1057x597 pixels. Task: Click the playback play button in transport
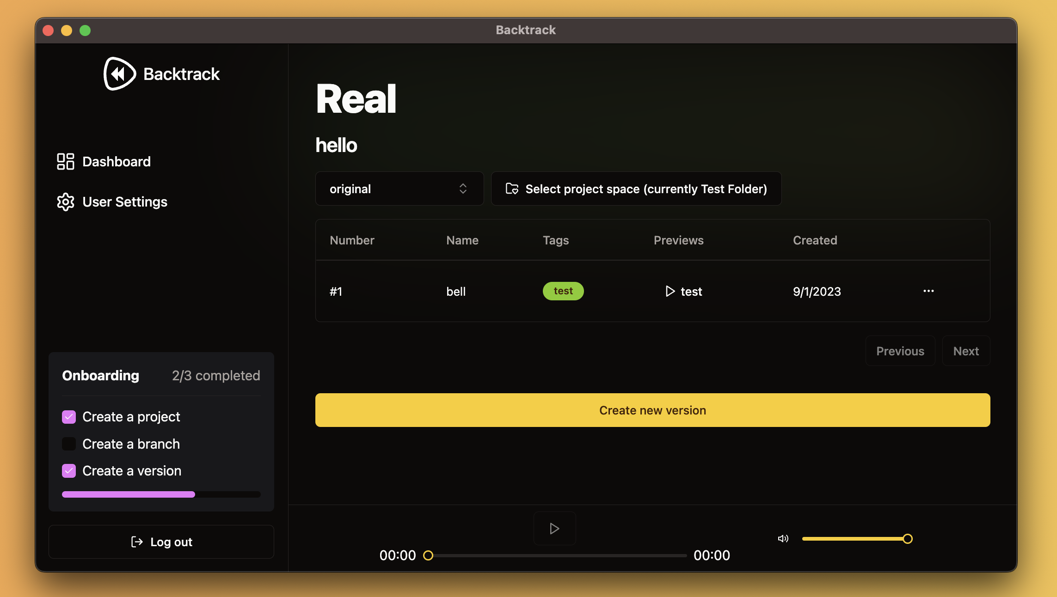click(553, 528)
